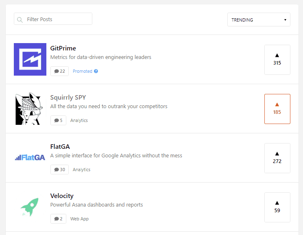
Task: Open the FlatGA post title
Action: coord(60,147)
